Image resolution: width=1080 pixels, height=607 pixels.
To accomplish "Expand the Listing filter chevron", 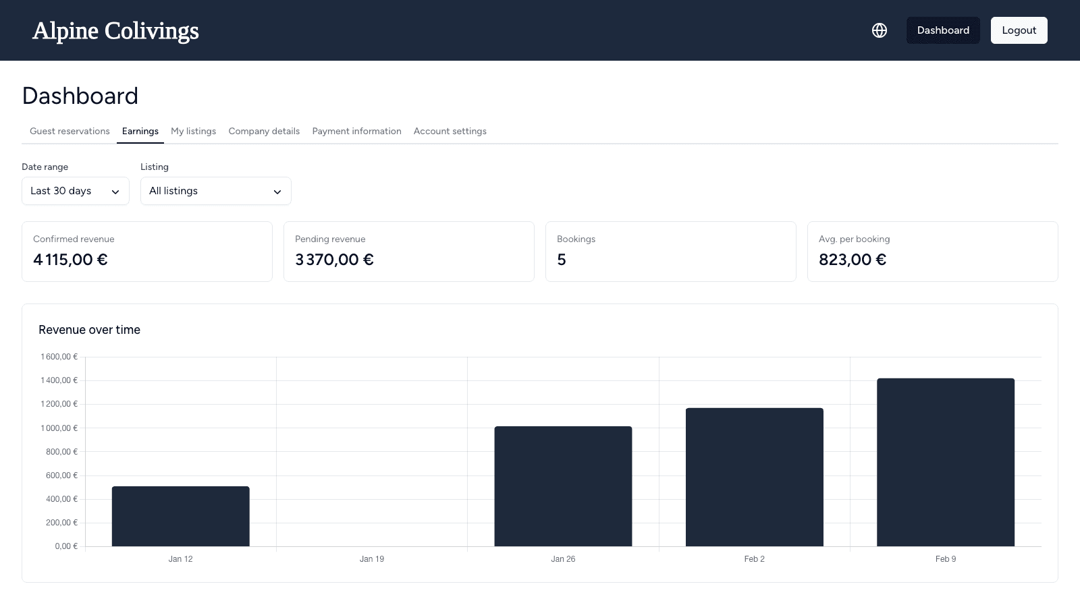I will coord(277,192).
